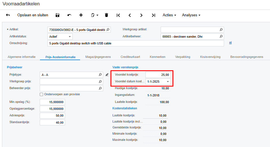Open the Voorstel datum kostprijs date dropdown
Image resolution: width=270 pixels, height=147 pixels.
[168, 82]
